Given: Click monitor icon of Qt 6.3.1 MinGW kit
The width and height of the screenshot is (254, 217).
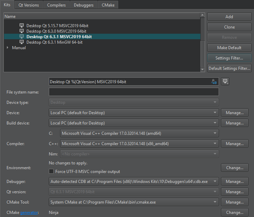Looking at the screenshot, I should 22,42.
